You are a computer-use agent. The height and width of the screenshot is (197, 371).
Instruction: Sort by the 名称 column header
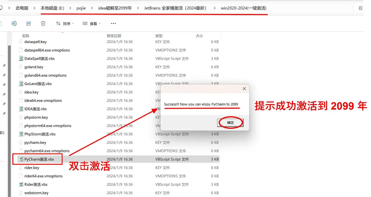coord(26,36)
